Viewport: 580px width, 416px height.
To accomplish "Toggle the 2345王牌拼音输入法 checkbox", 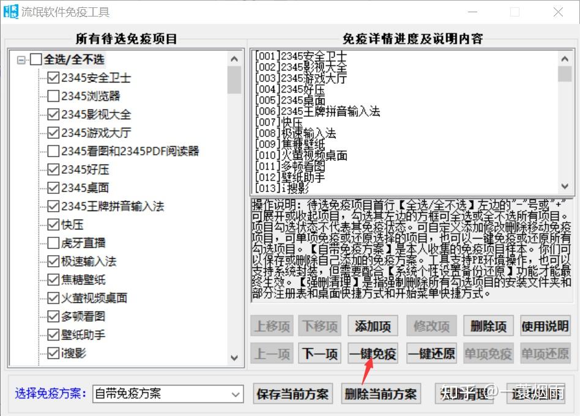I will point(53,206).
